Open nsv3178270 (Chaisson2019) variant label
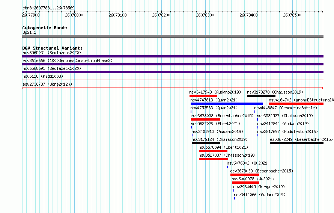 275,92
